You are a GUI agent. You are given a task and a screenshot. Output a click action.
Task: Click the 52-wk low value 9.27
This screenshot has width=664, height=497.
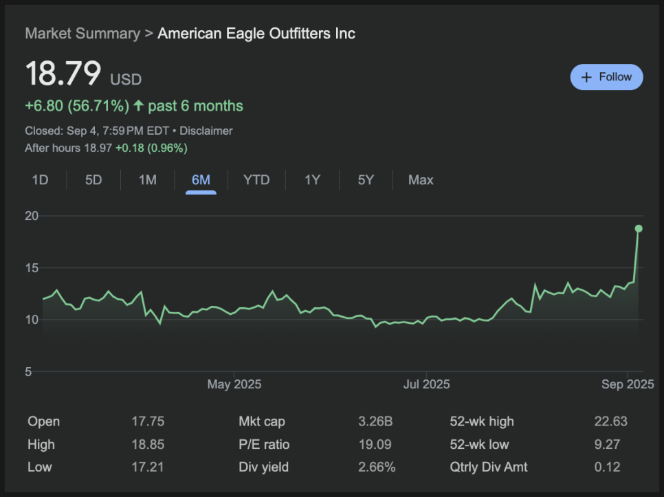607,444
